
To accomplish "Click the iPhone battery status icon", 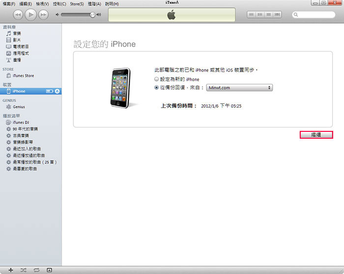I will pyautogui.click(x=50, y=91).
